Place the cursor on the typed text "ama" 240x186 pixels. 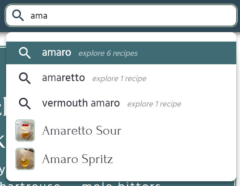(39, 16)
